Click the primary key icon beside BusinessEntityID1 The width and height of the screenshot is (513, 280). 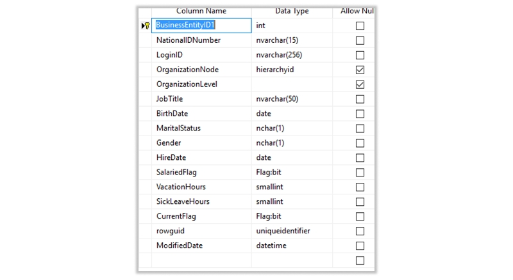coord(146,26)
